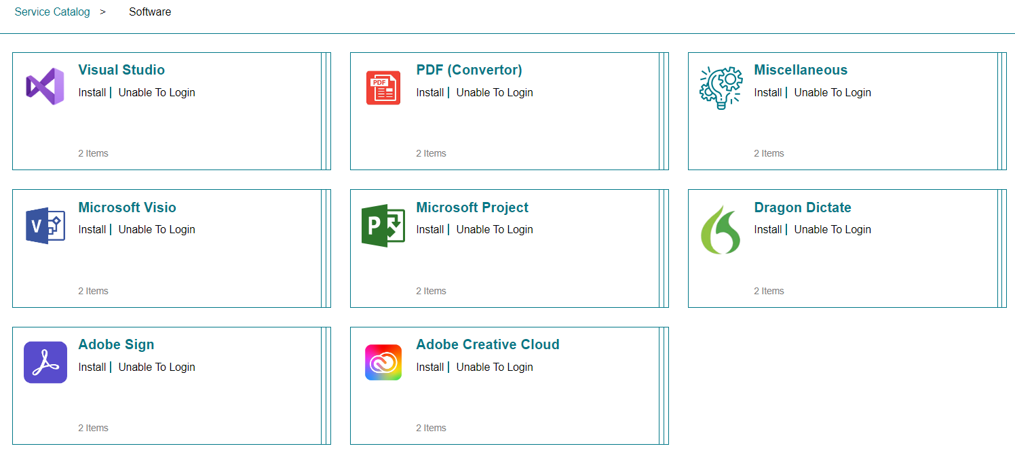Click "2 Items" count in Visual Studio card

point(93,153)
